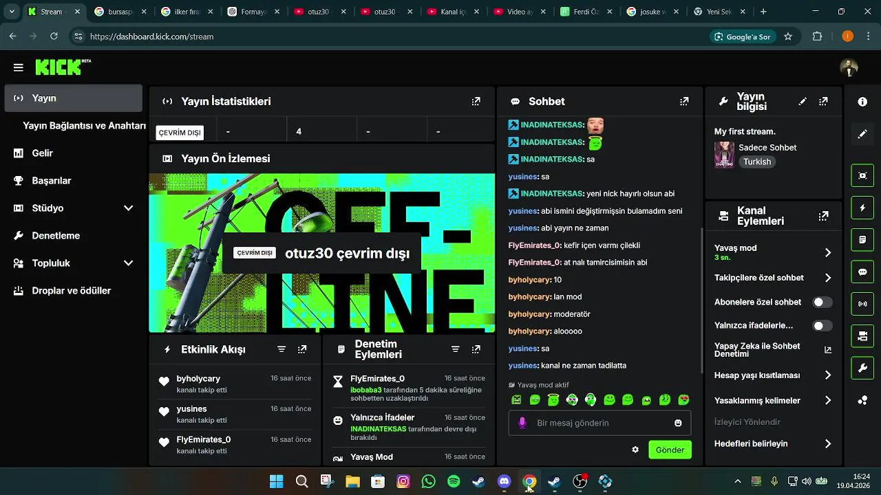Image resolution: width=881 pixels, height=495 pixels.
Task: Click the info icon in right sidebar
Action: point(862,102)
